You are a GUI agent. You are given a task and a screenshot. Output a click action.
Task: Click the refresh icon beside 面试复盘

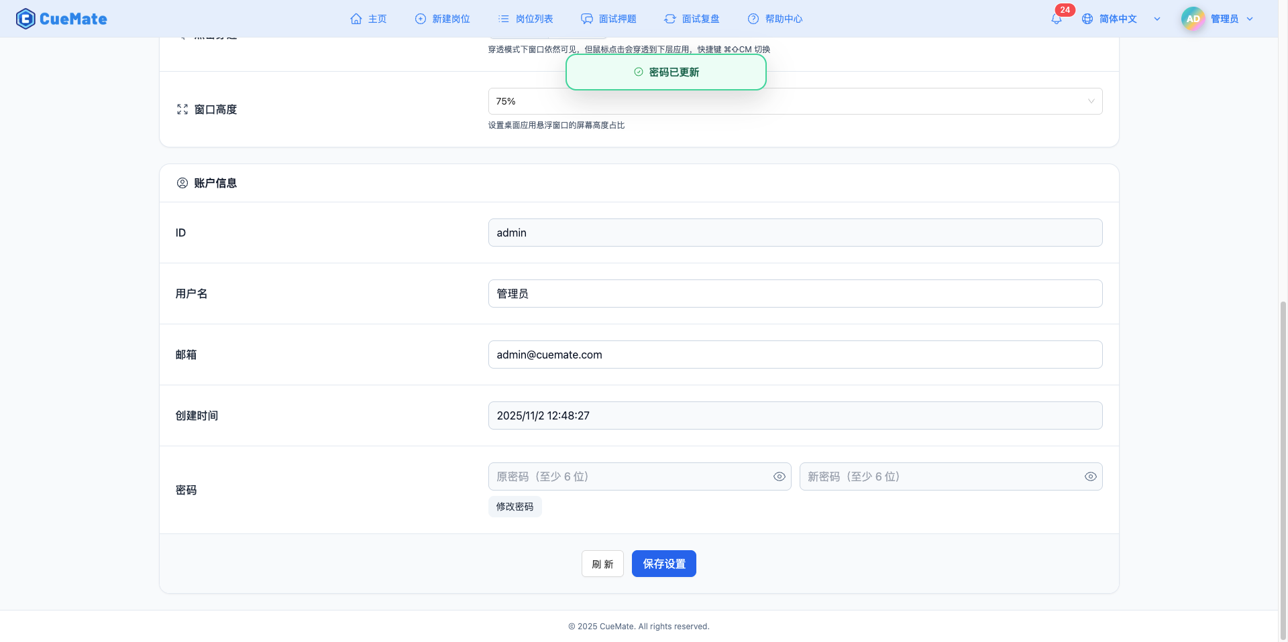coord(670,19)
